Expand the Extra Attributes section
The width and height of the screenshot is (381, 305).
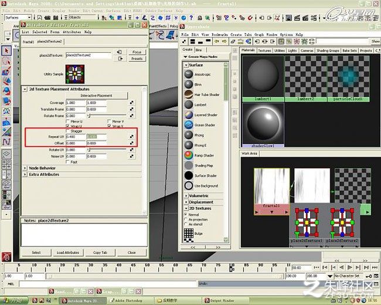[25, 174]
